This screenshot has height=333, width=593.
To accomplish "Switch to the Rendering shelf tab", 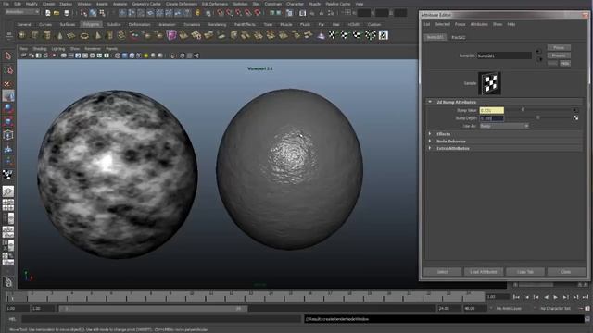I will click(217, 24).
